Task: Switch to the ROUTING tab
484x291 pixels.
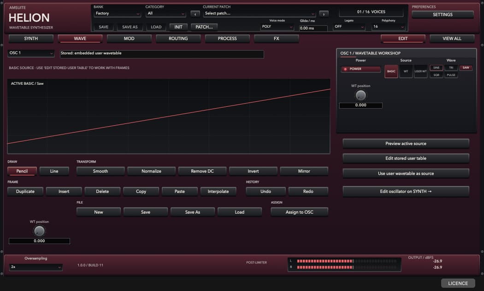Action: (x=178, y=39)
